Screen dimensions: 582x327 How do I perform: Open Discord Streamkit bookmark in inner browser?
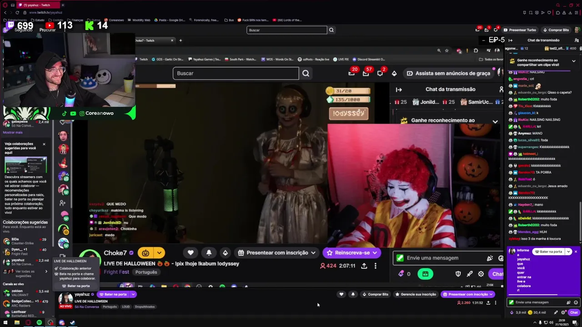[368, 59]
